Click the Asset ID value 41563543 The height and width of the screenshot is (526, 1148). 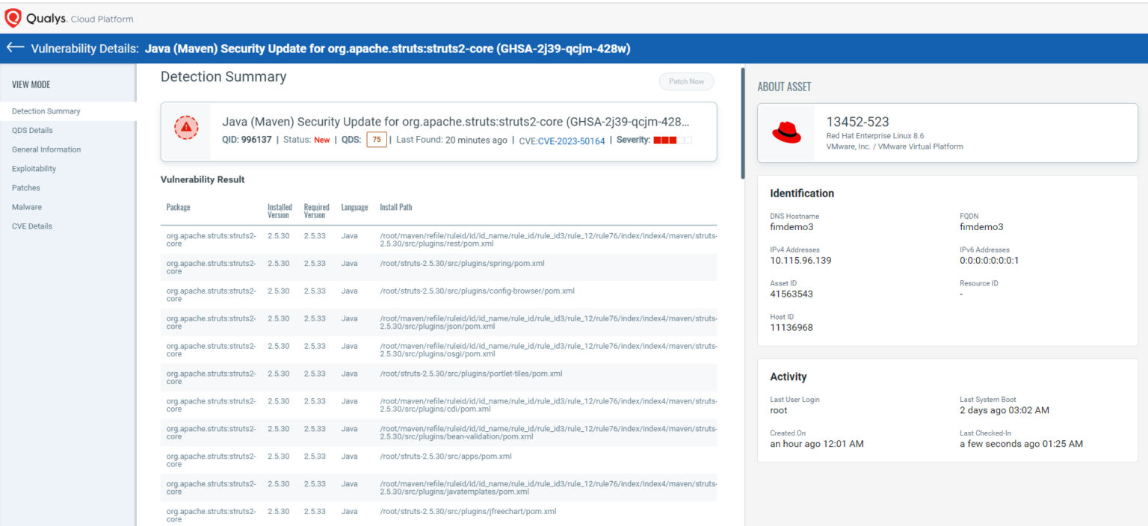[791, 294]
